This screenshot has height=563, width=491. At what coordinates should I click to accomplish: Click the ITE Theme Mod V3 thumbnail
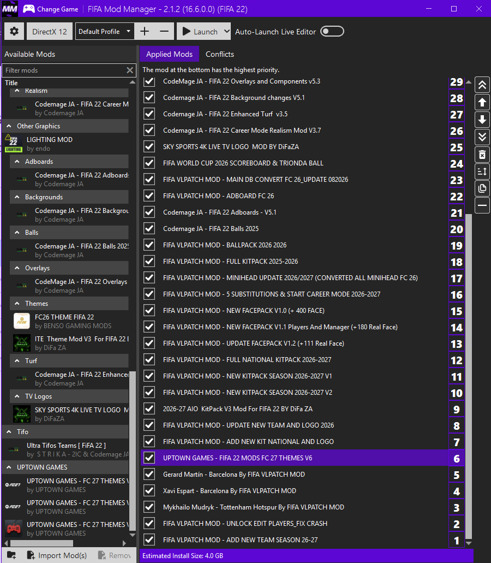pyautogui.click(x=21, y=343)
